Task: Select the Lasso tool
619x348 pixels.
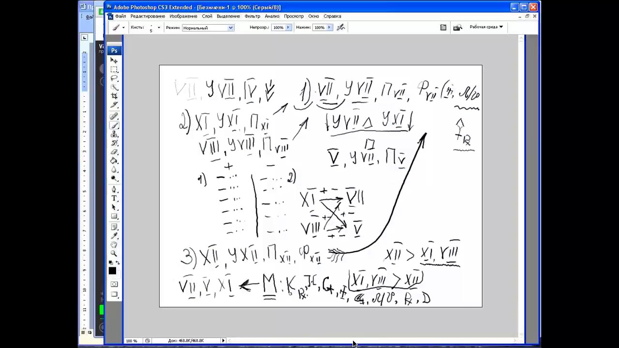Action: point(114,78)
